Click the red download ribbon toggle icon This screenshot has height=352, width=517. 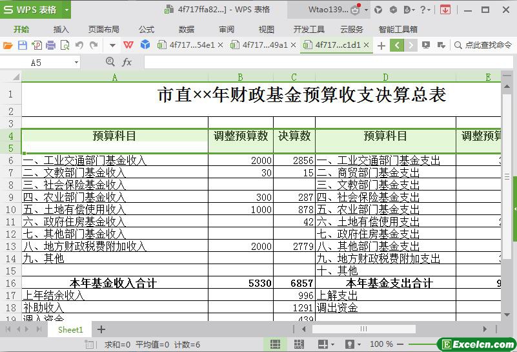[x=445, y=10]
